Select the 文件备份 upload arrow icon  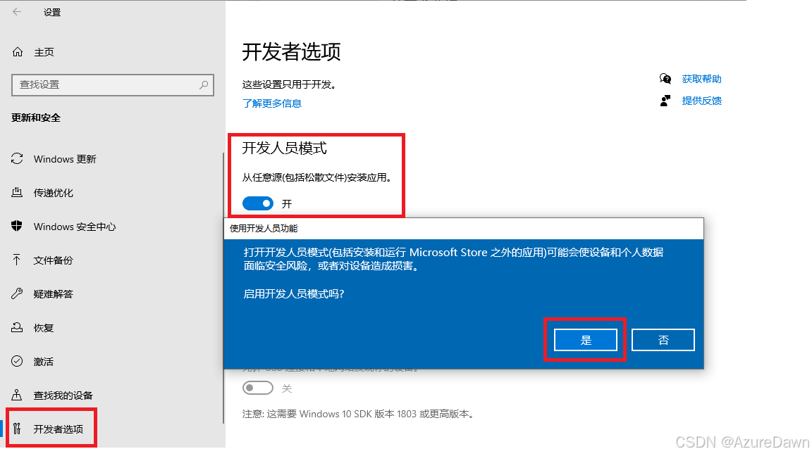17,260
